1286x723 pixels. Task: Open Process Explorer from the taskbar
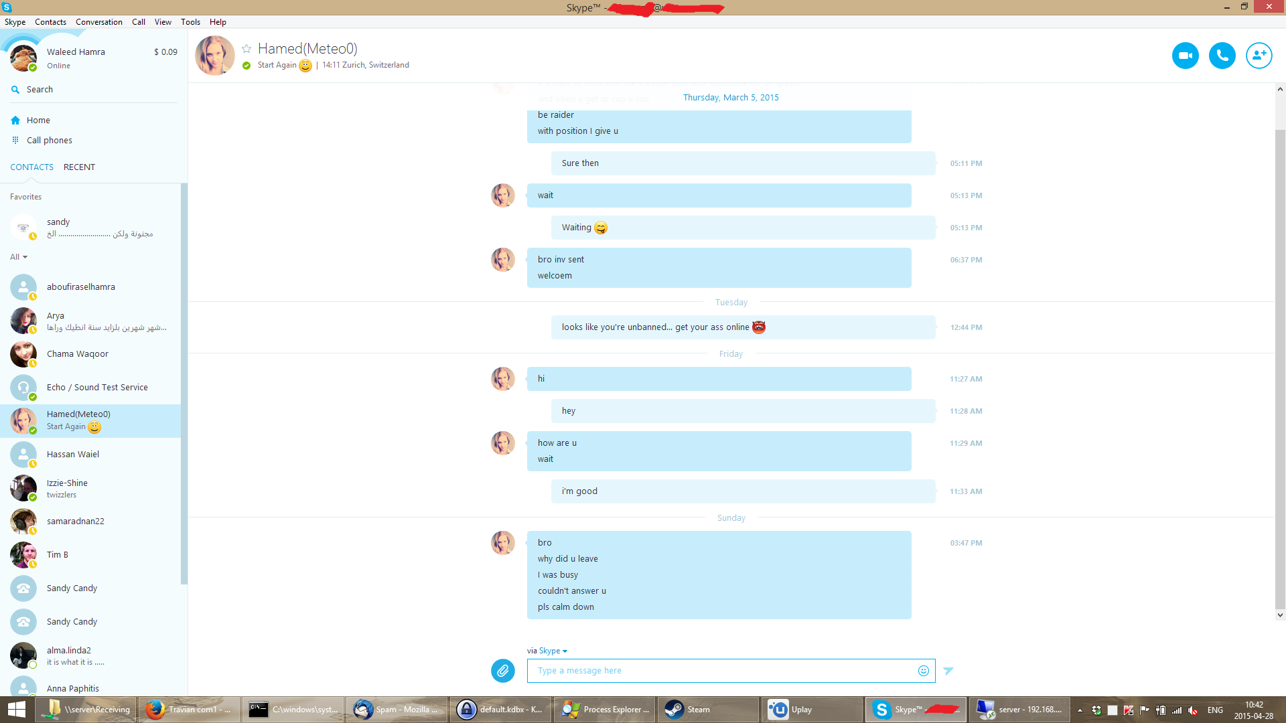[604, 710]
